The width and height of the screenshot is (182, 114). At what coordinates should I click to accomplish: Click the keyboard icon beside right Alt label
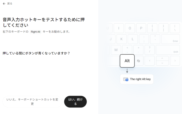[x=126, y=79]
